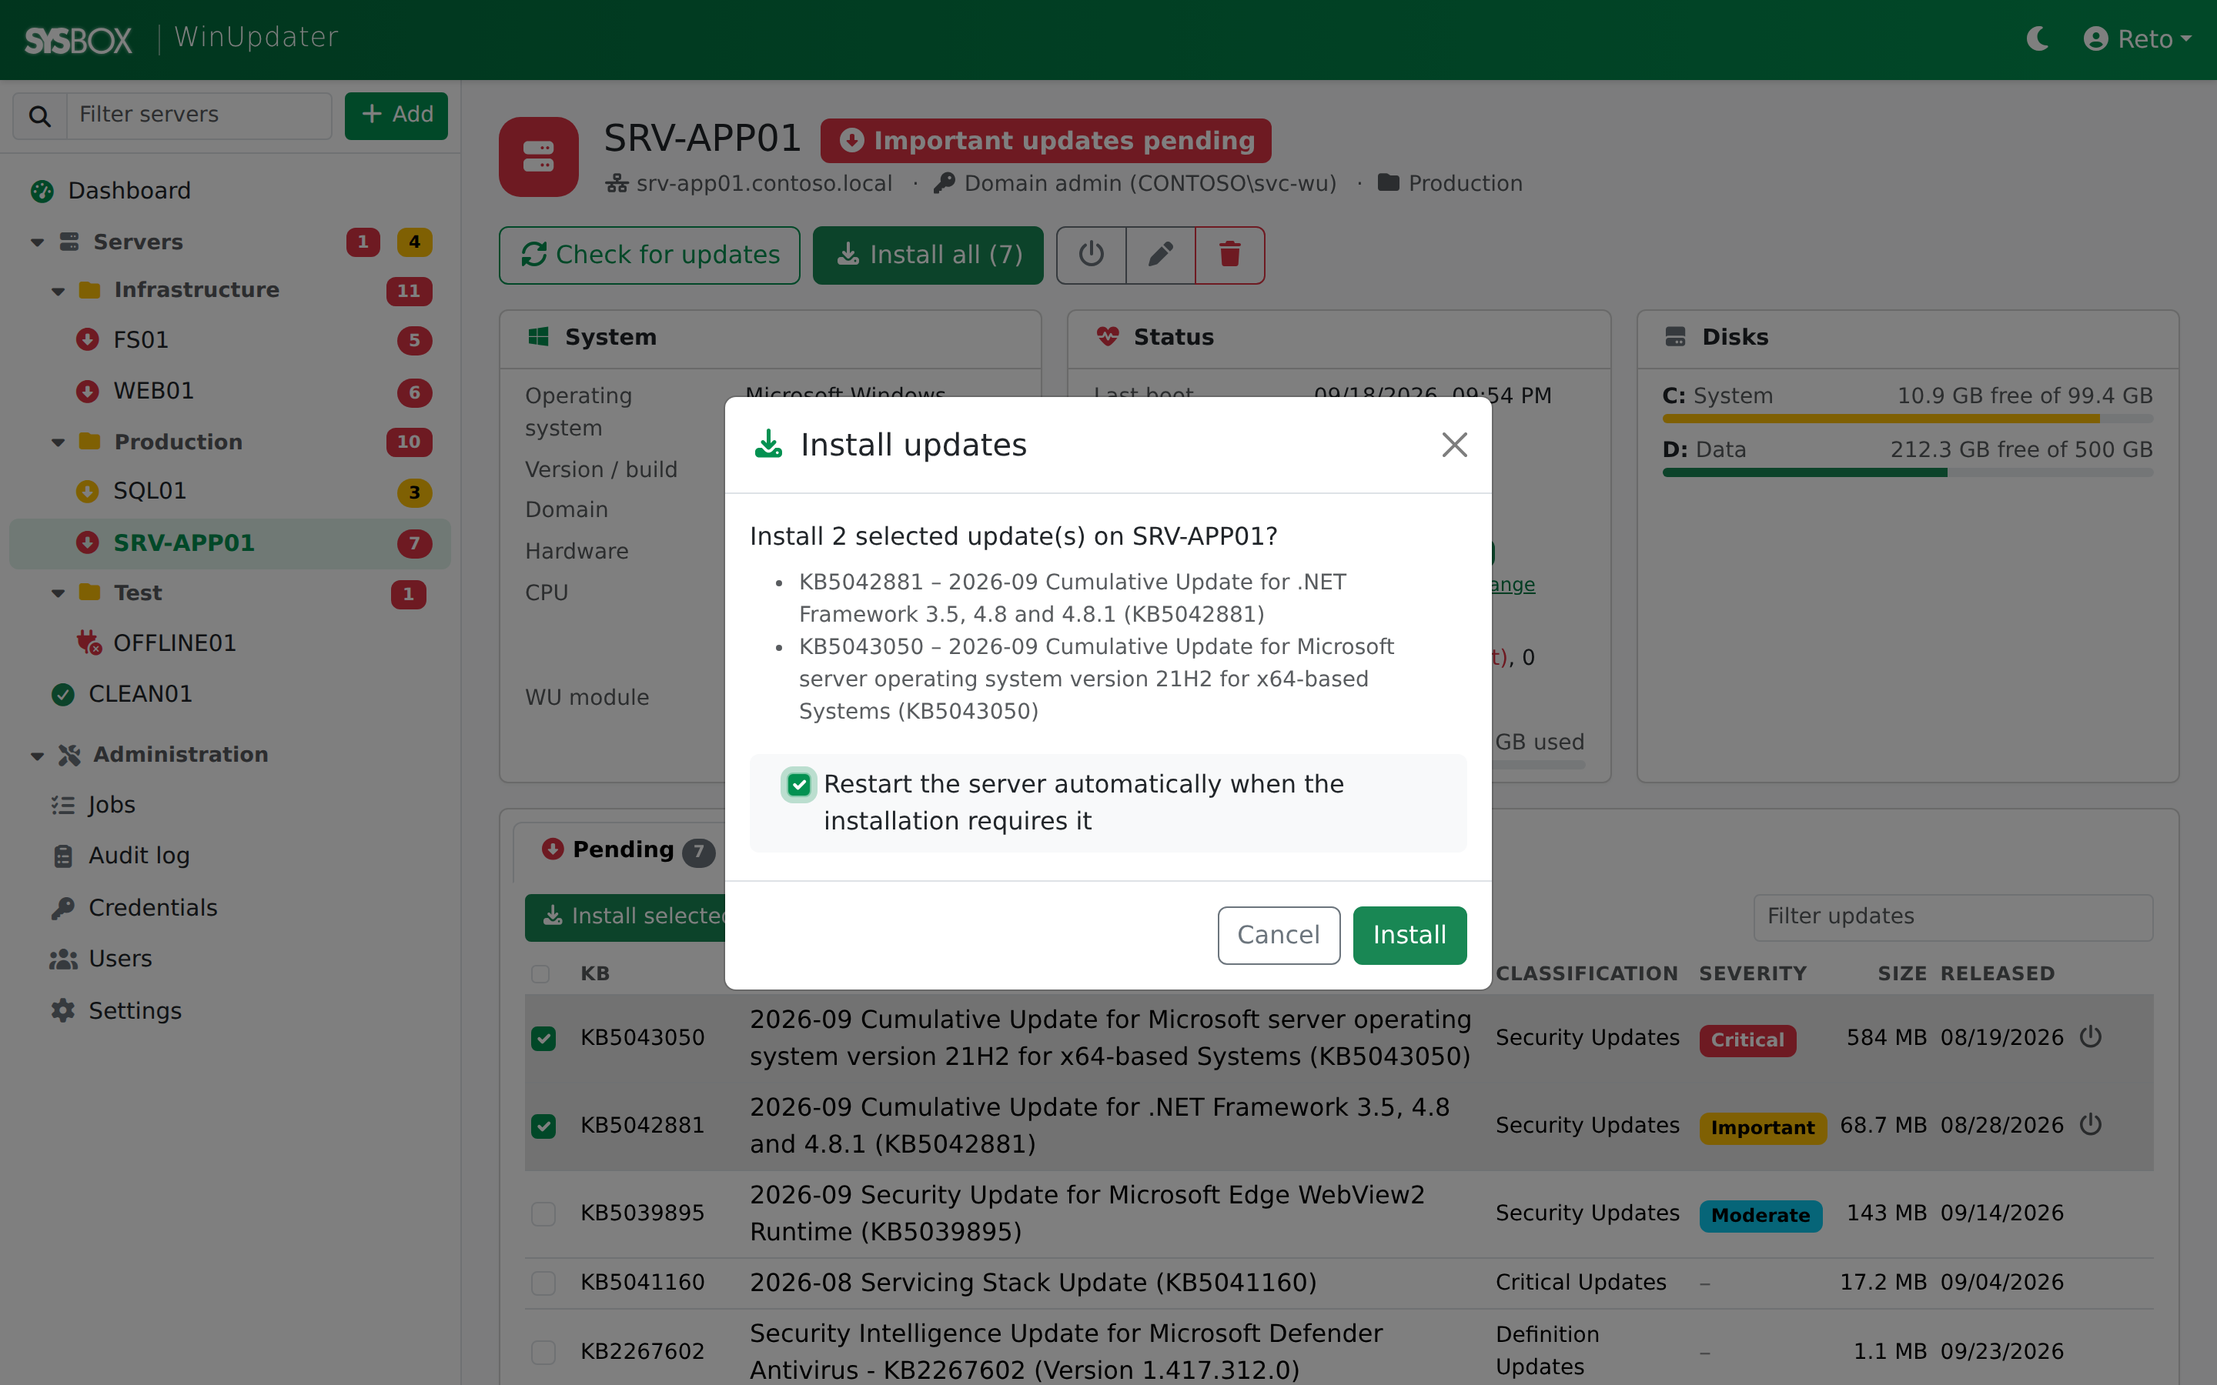Click the Credentials key icon

click(x=62, y=908)
